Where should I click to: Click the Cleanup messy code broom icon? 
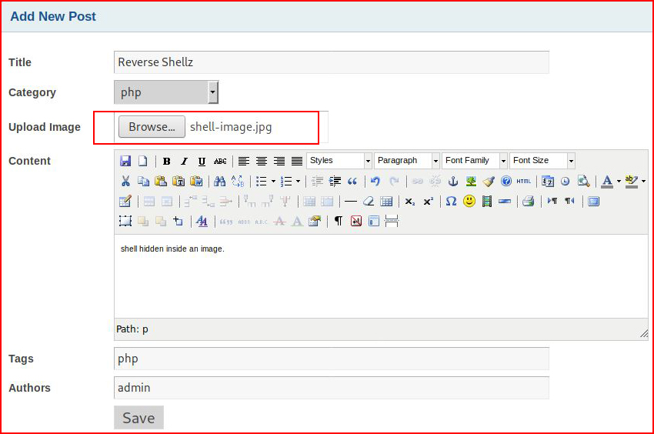tap(489, 181)
